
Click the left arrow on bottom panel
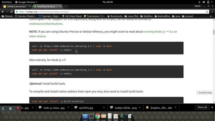point(3,109)
